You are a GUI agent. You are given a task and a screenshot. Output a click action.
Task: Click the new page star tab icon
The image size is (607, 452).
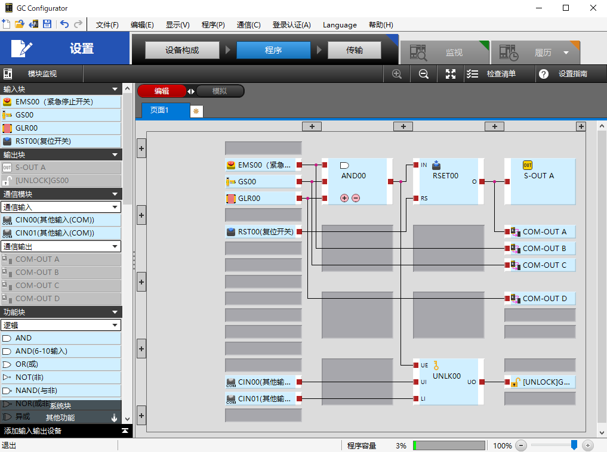click(196, 111)
